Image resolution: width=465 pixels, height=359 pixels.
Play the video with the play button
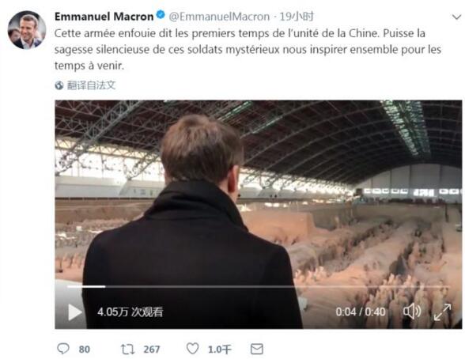pyautogui.click(x=75, y=312)
